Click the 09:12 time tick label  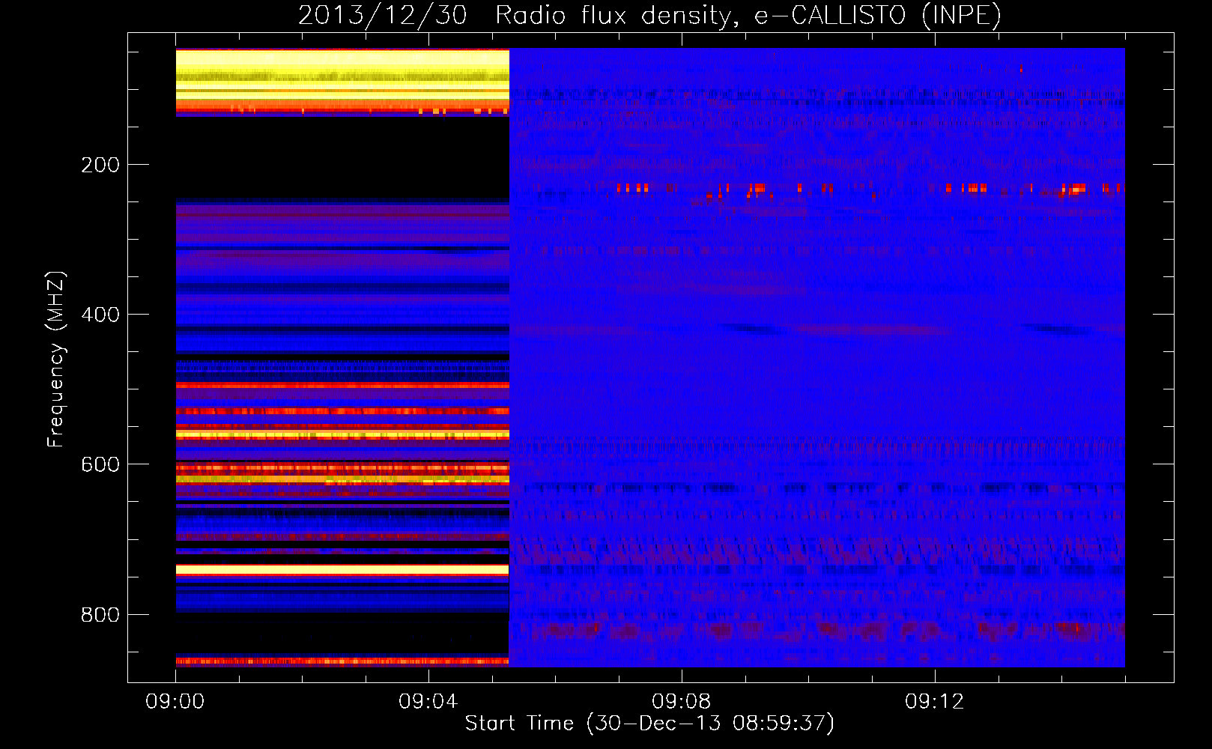(935, 702)
